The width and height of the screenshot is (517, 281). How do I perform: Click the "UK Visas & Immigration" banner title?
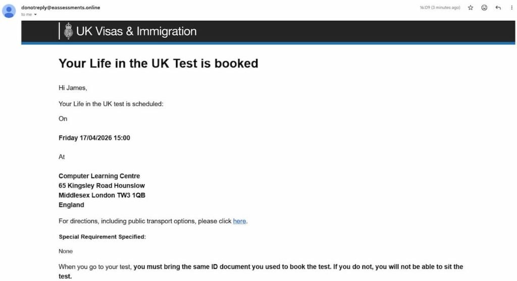tap(136, 31)
